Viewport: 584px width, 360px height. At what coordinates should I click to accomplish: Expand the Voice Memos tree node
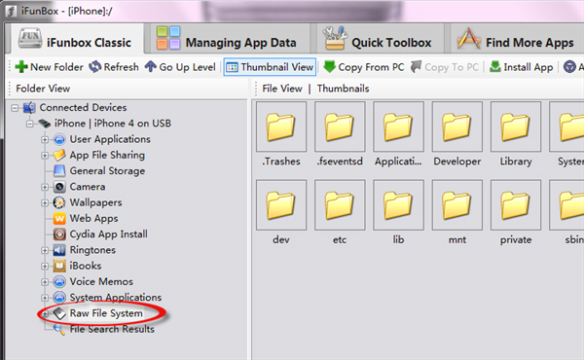coord(45,282)
